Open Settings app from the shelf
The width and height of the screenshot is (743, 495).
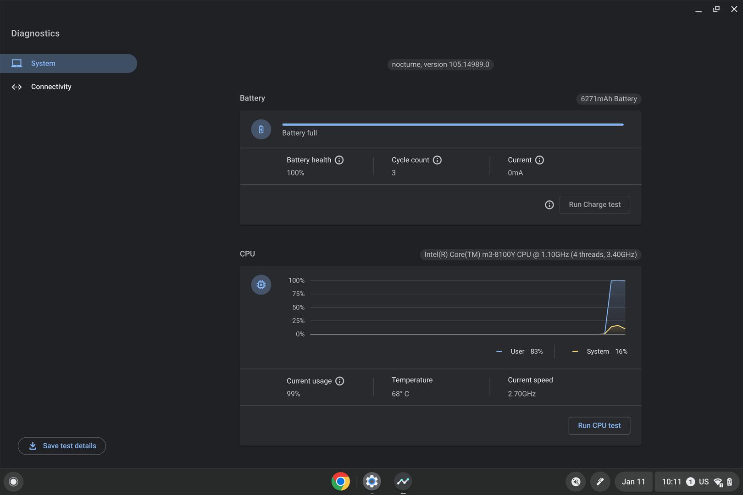(371, 481)
